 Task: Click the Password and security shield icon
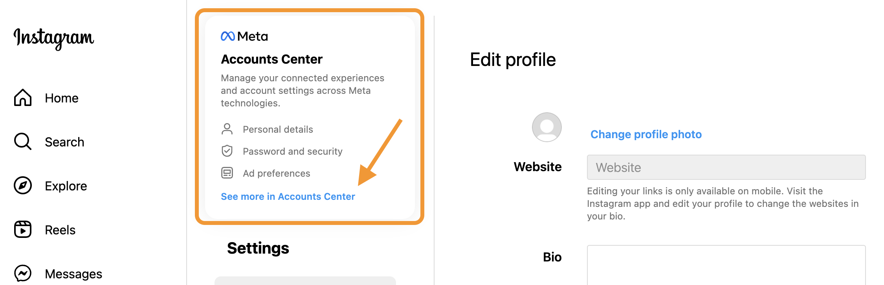227,151
